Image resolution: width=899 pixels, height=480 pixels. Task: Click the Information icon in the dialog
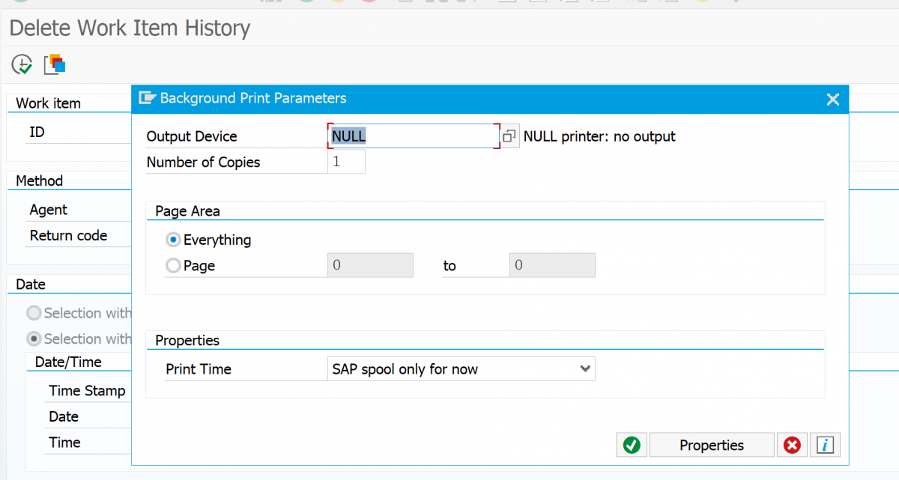click(x=825, y=444)
